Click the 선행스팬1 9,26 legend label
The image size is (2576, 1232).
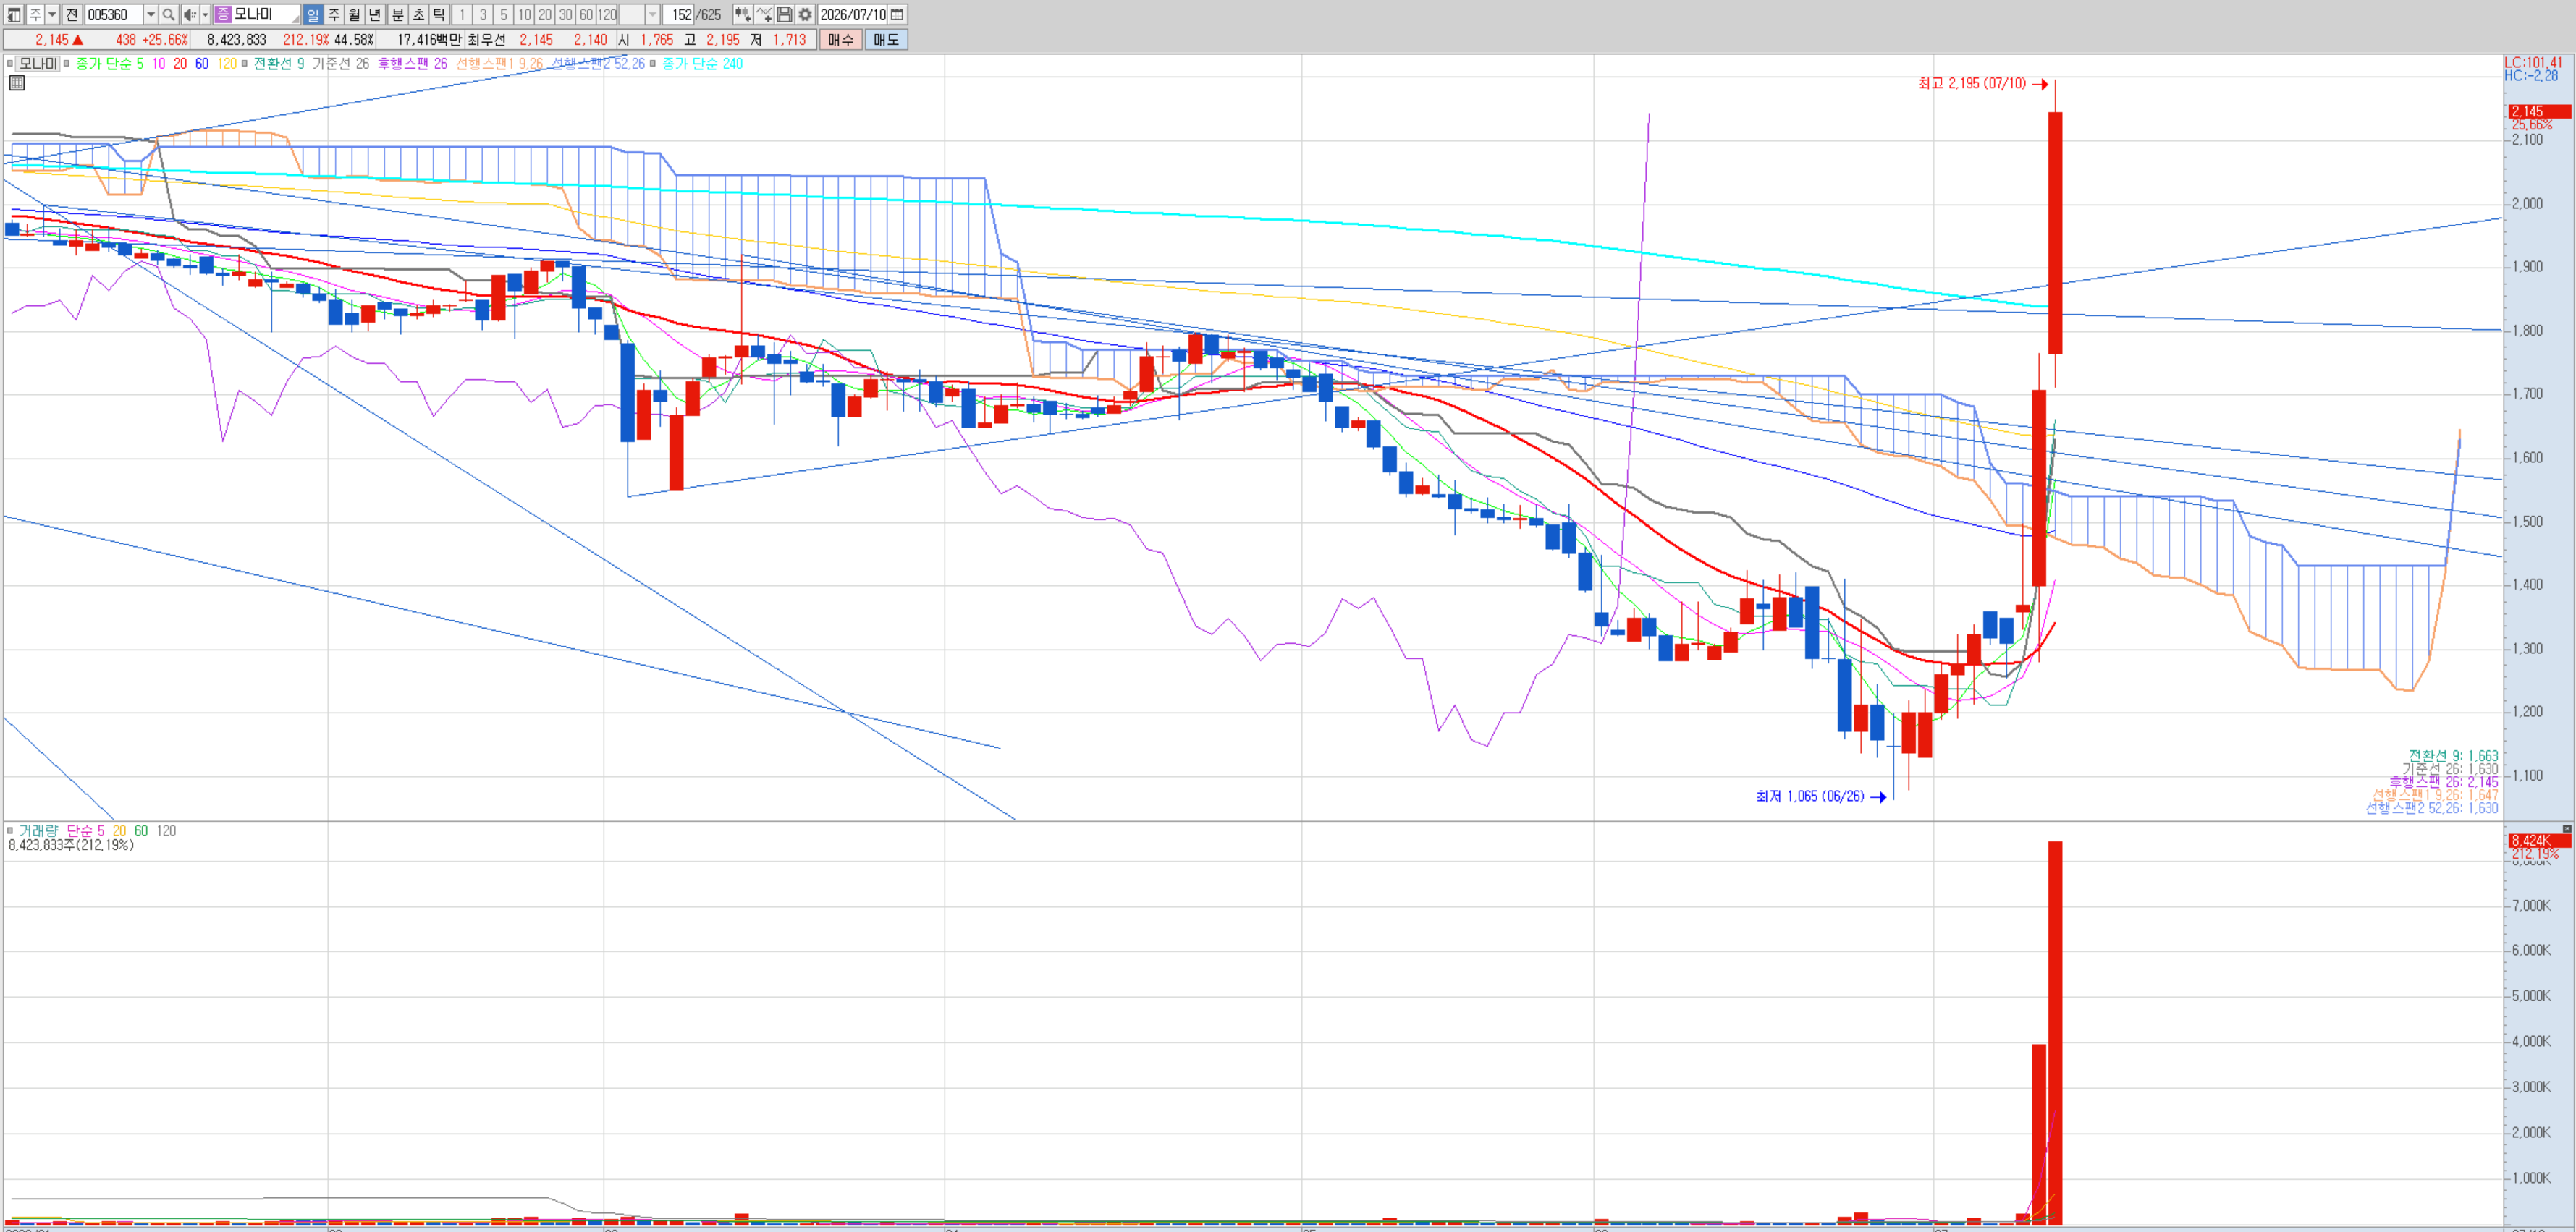pos(499,63)
